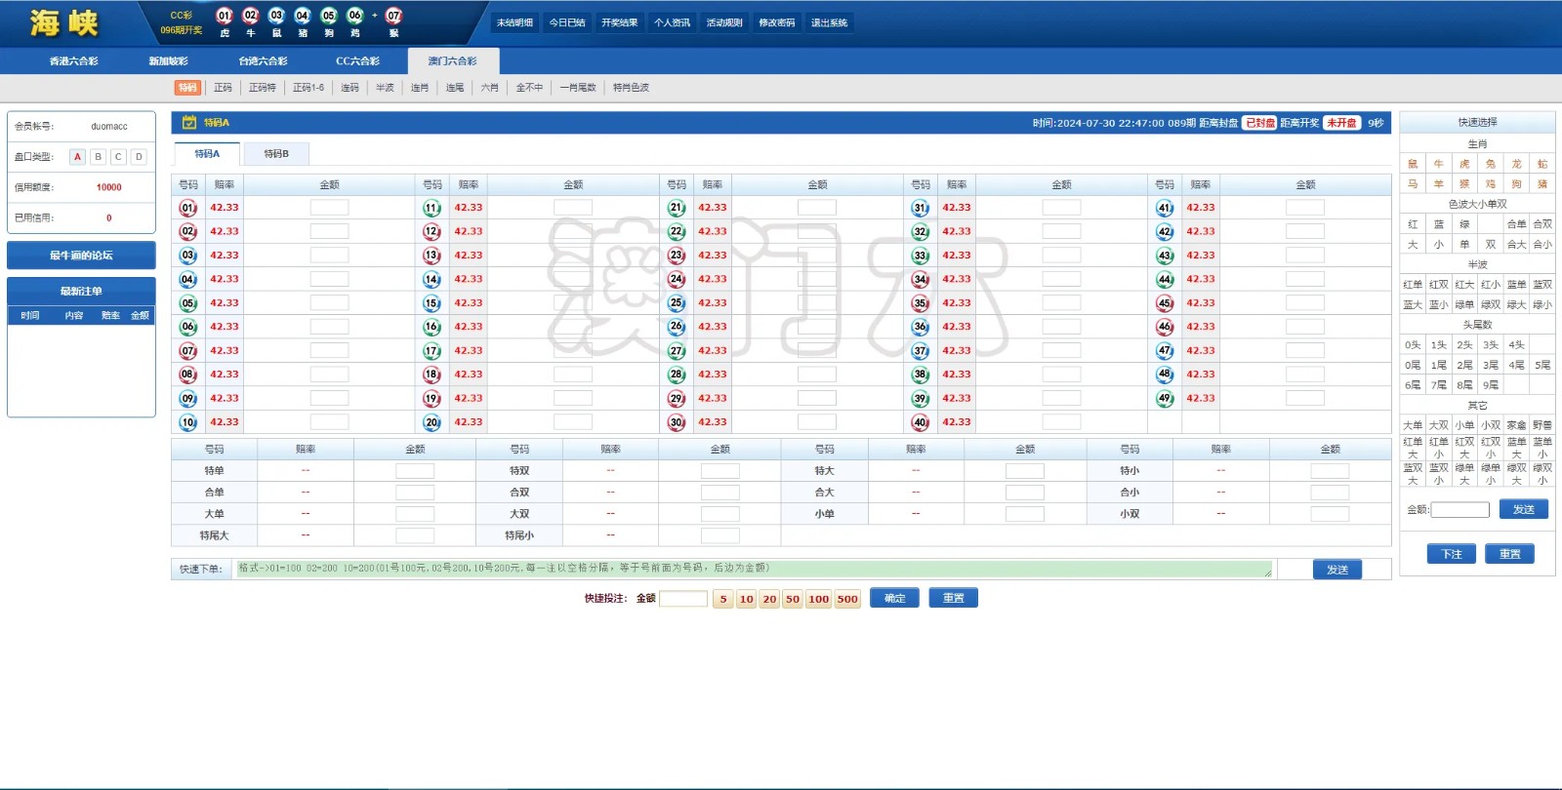This screenshot has width=1562, height=790.
Task: Select handicap type D
Action: click(139, 157)
